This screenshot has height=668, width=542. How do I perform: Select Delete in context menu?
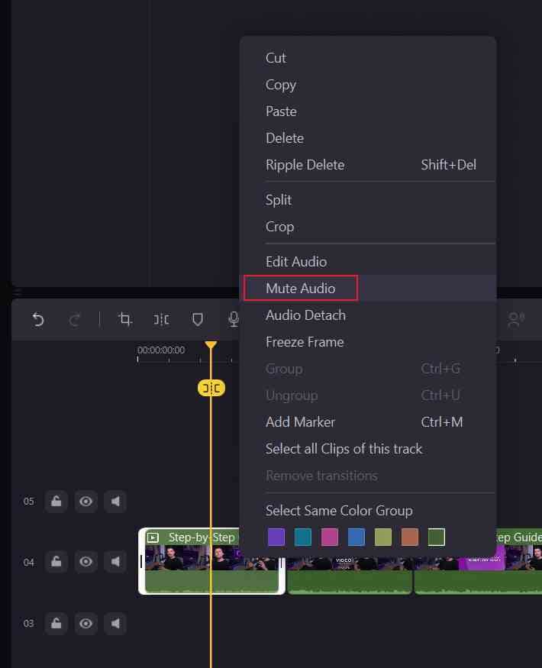click(368, 138)
